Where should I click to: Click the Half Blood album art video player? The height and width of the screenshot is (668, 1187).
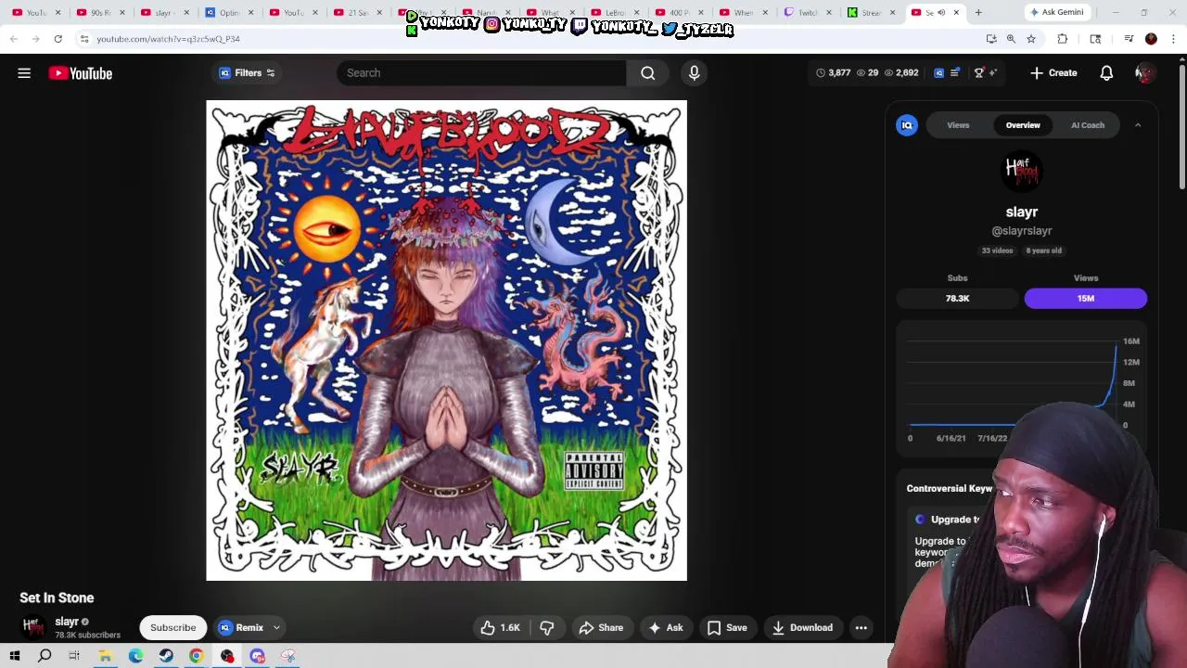(x=446, y=340)
